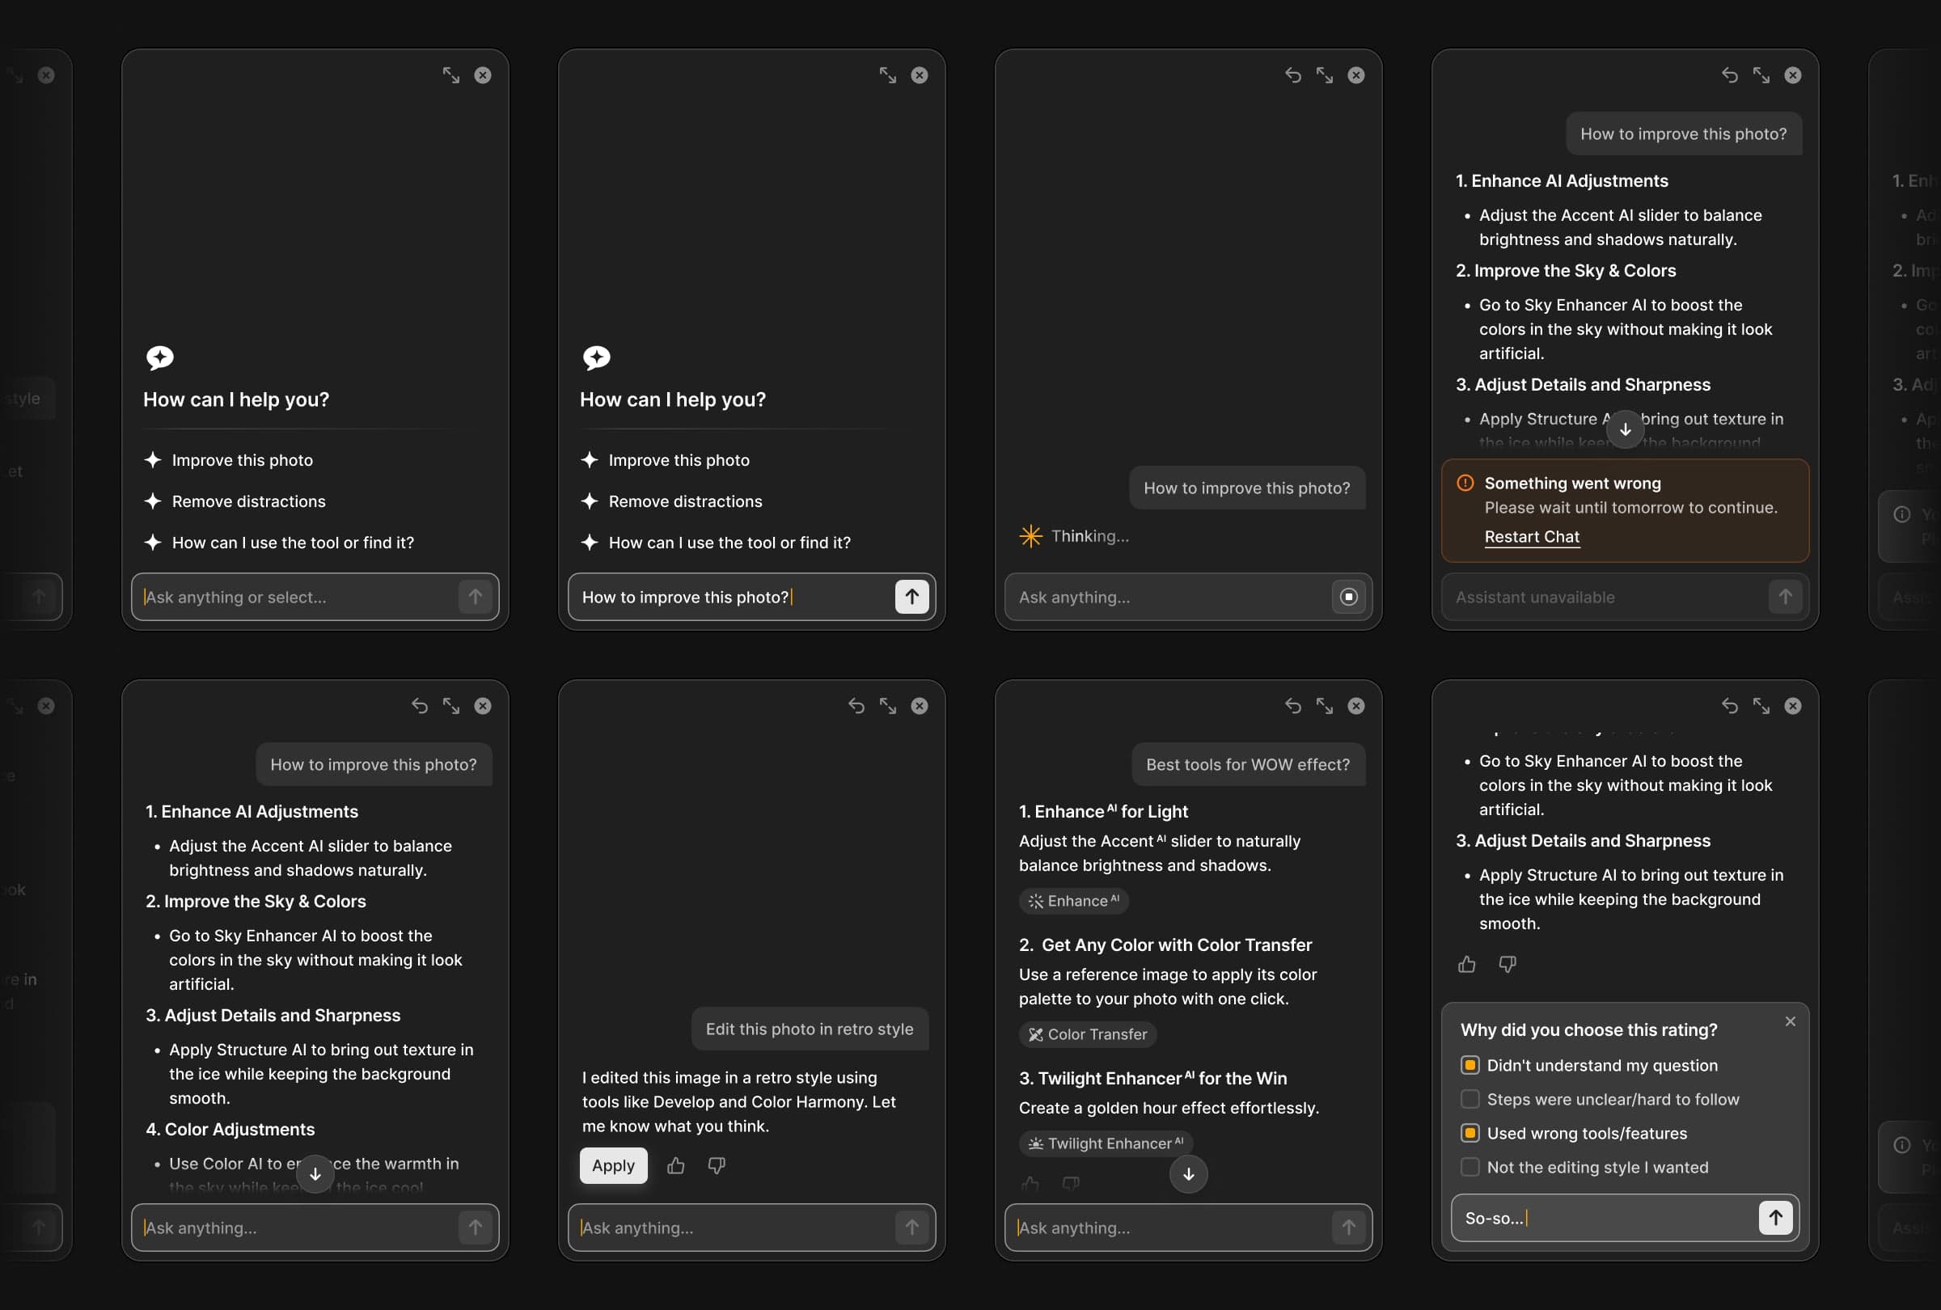This screenshot has width=1941, height=1310.
Task: Click the undo arrow in the WOW effect chat
Action: (x=1293, y=705)
